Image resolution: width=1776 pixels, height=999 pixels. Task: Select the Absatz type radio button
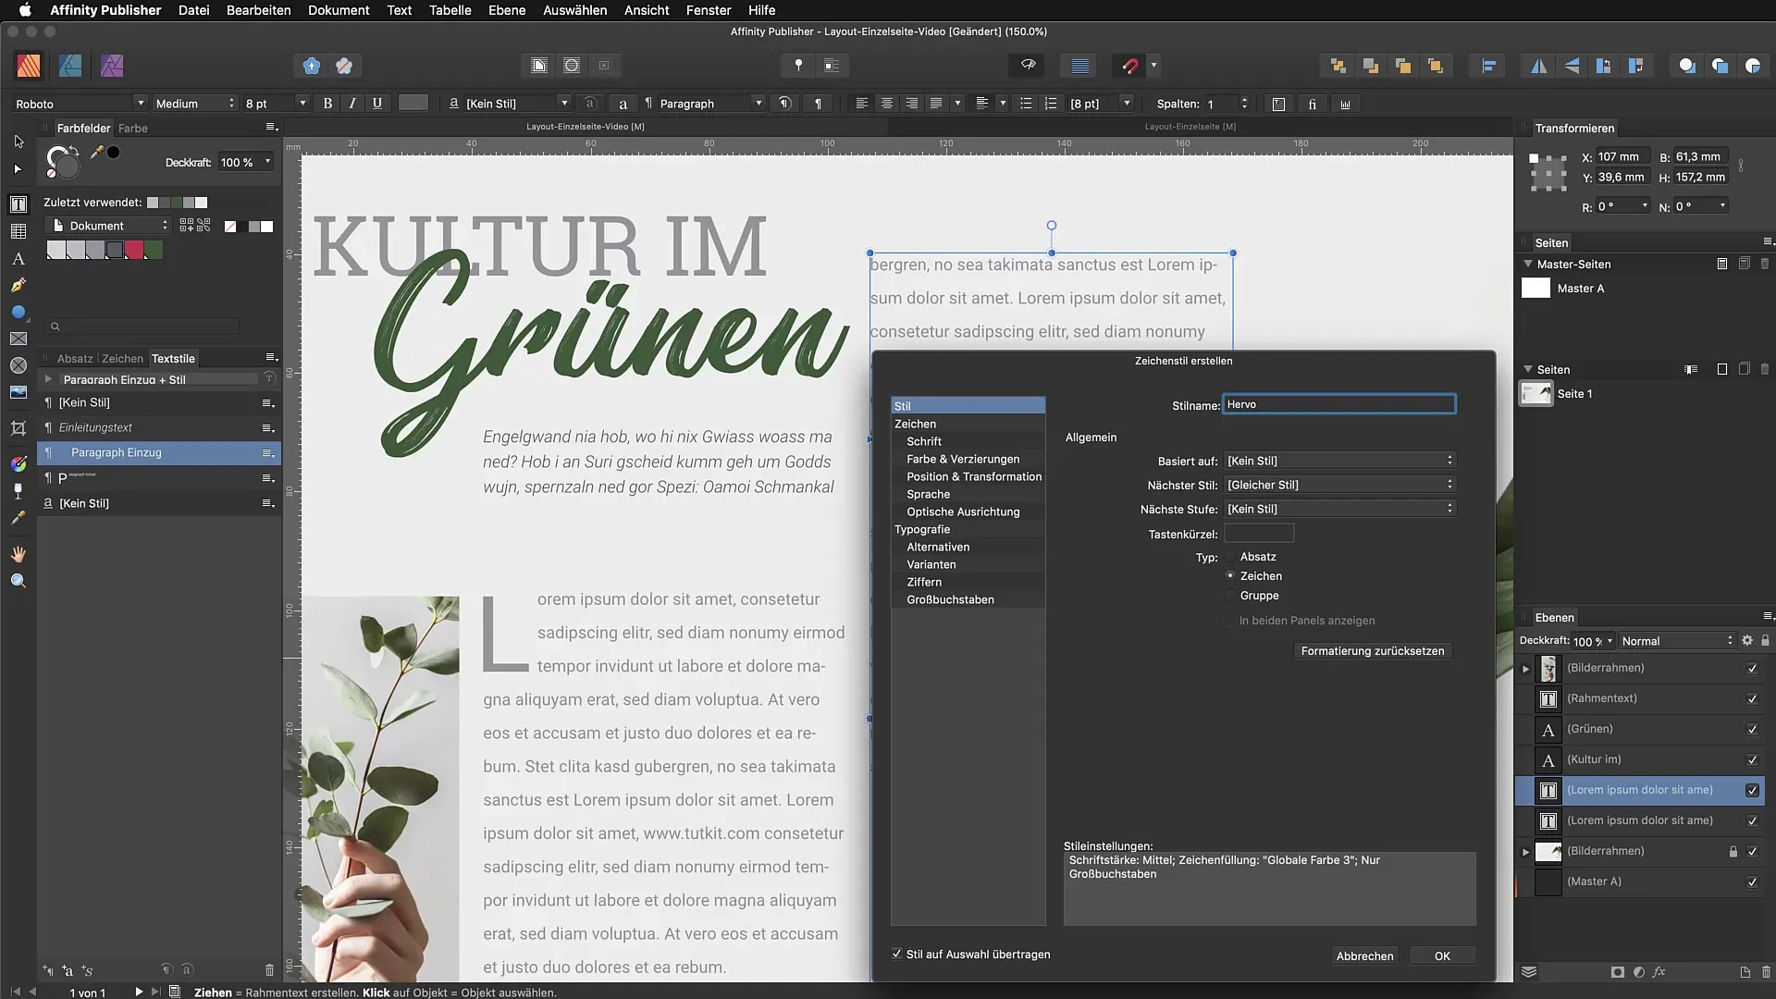(x=1230, y=557)
